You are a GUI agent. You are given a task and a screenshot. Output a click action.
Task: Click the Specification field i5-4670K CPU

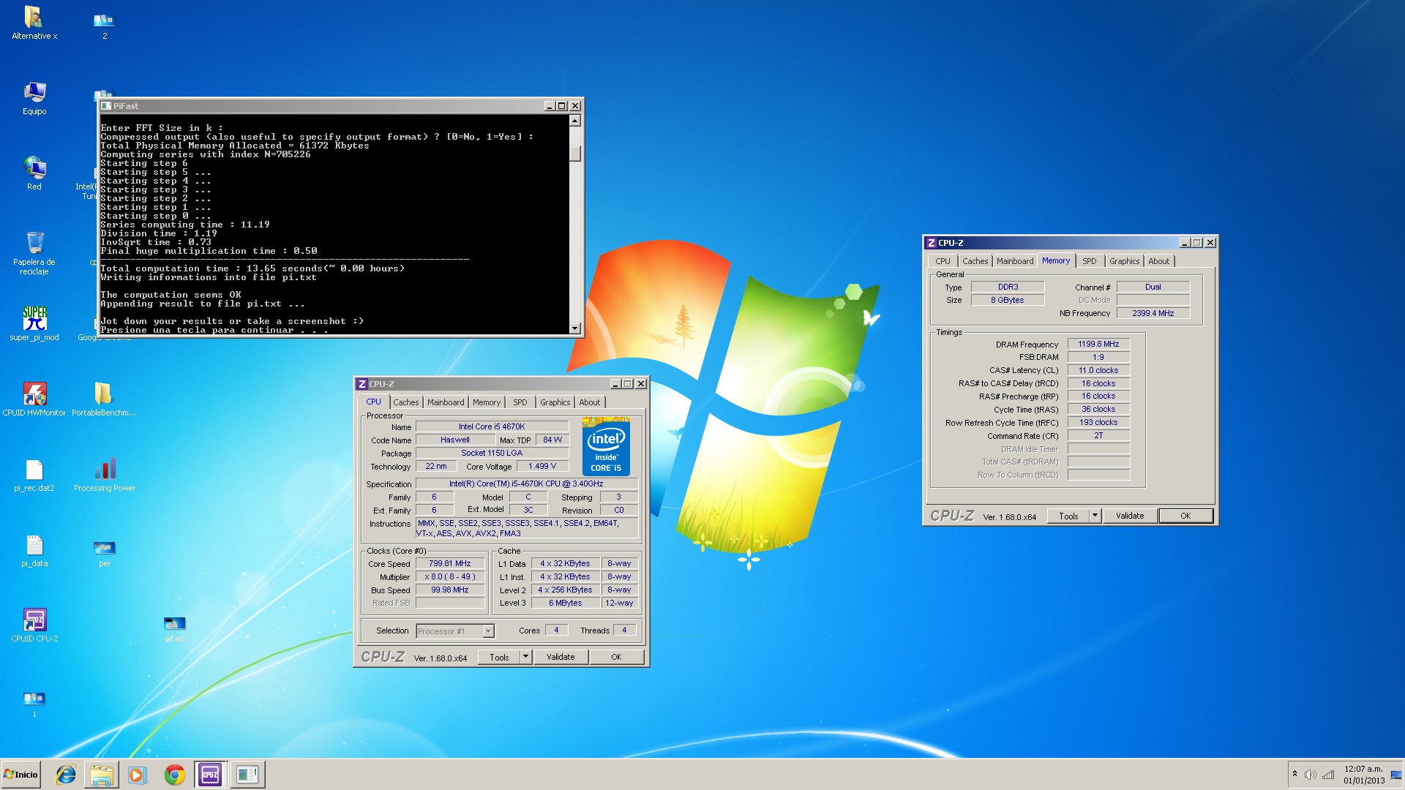pyautogui.click(x=526, y=484)
